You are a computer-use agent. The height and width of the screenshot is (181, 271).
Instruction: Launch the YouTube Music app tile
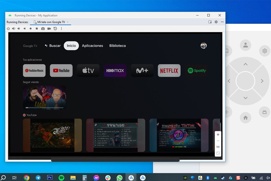(34, 71)
